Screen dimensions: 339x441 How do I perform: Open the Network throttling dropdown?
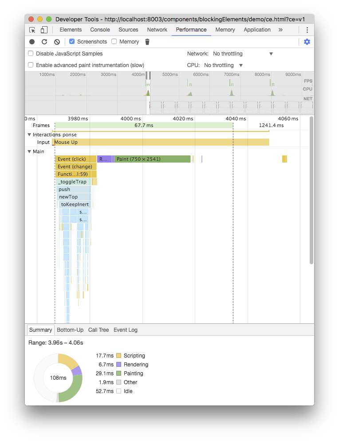coord(243,54)
